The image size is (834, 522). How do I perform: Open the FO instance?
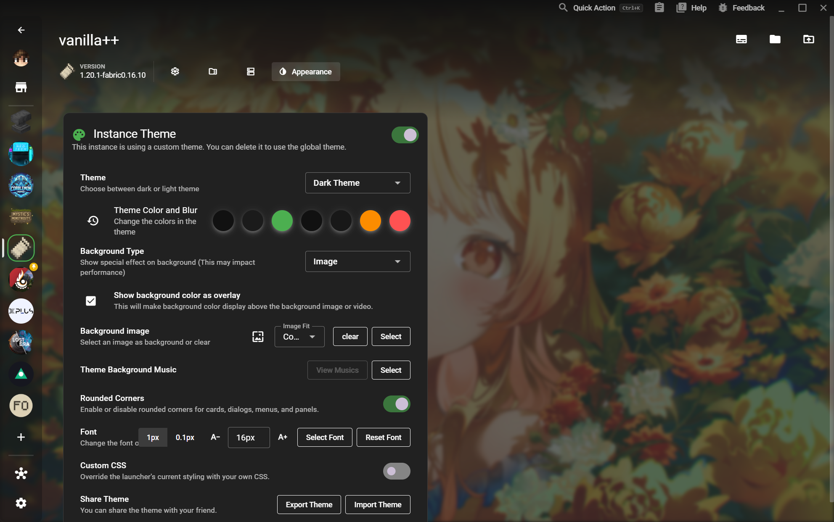tap(21, 406)
